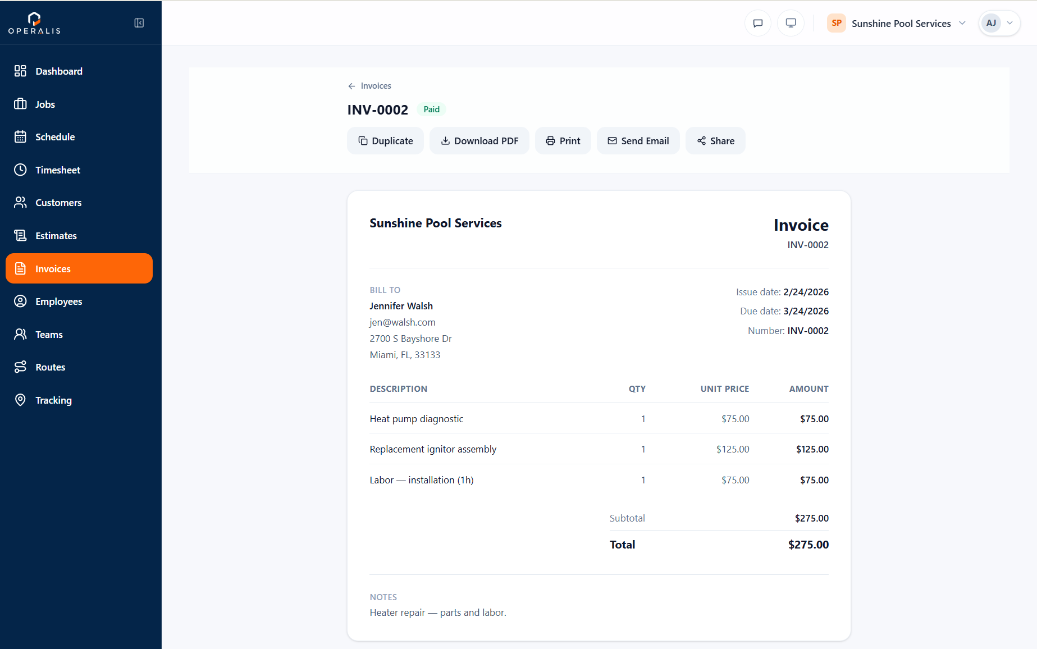Click the customer name Jennifer Walsh
The image size is (1037, 649).
point(401,306)
